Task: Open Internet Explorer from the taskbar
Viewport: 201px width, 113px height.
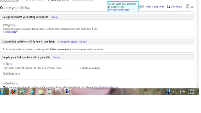Action: pyautogui.click(x=31, y=92)
